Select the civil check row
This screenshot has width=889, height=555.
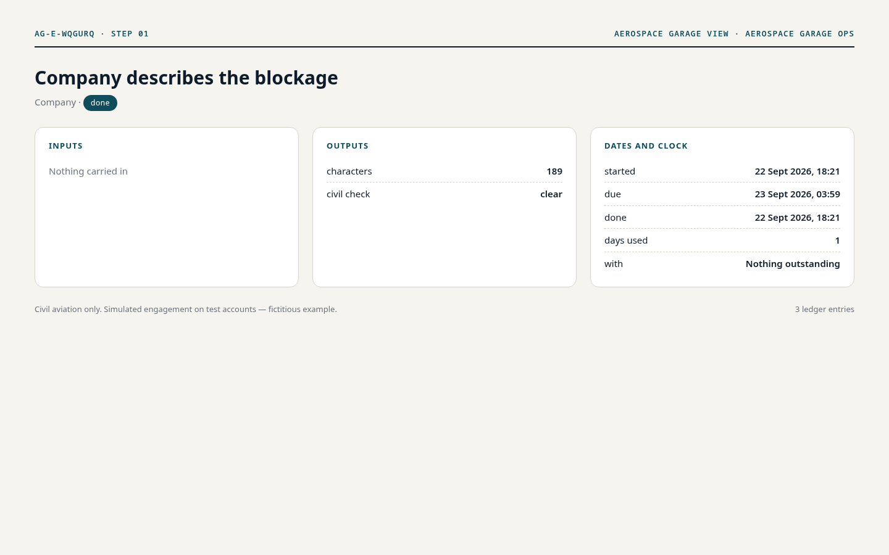(444, 194)
